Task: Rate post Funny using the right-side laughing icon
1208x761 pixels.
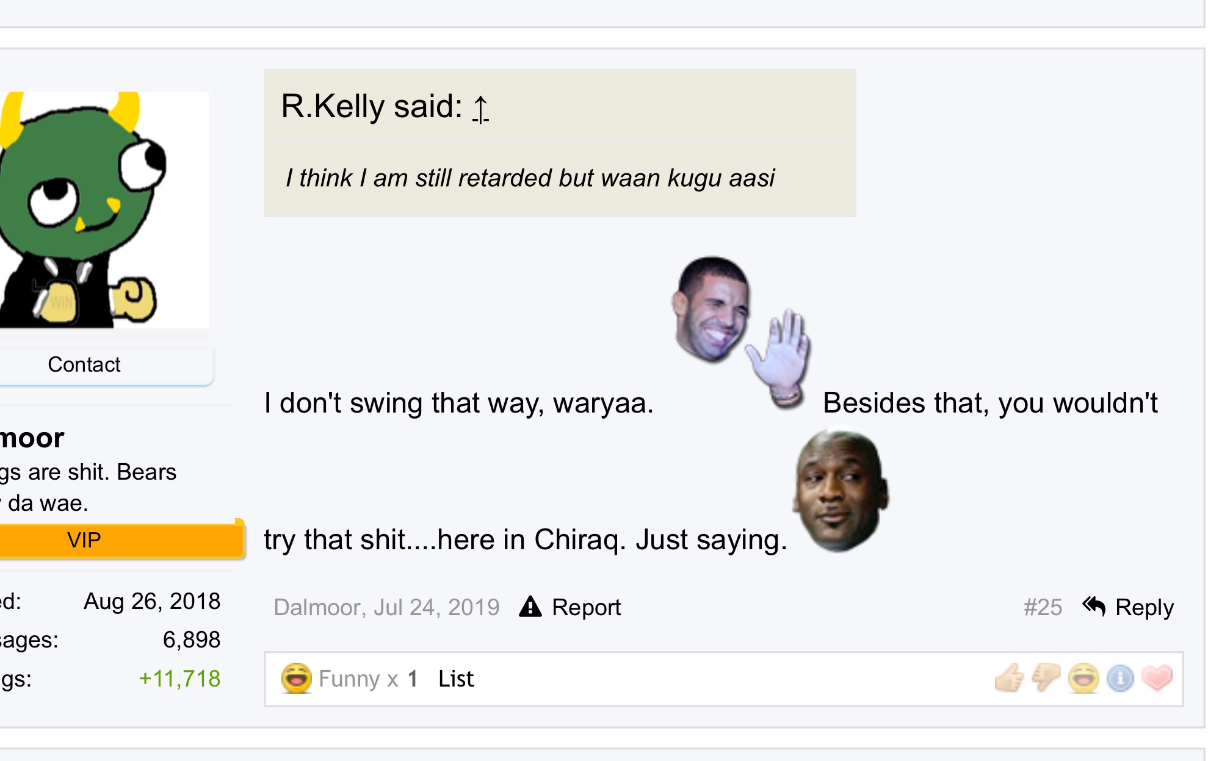Action: click(x=1083, y=678)
